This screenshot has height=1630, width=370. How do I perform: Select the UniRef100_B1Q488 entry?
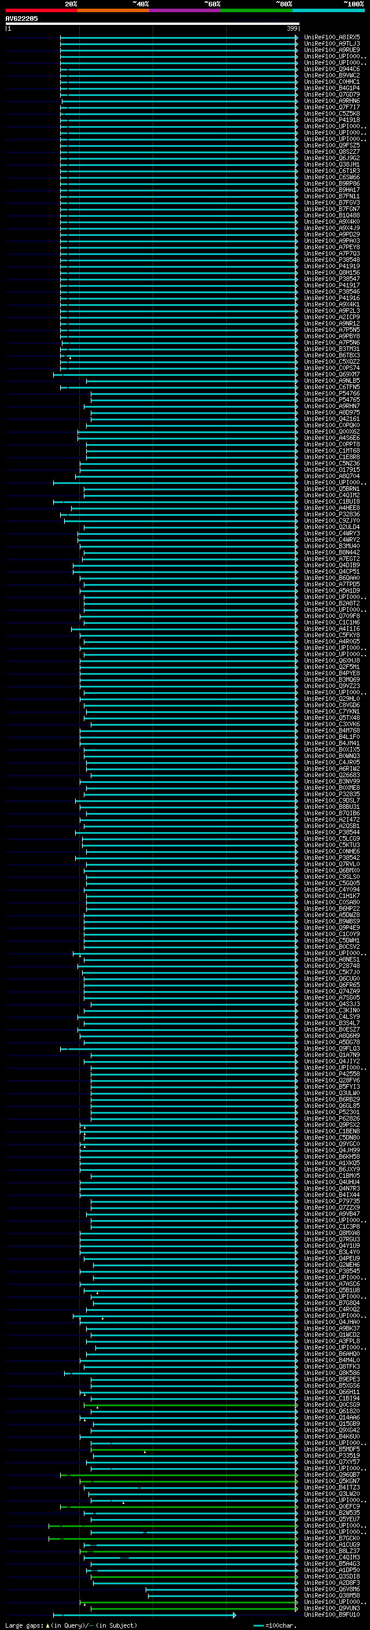click(x=331, y=215)
